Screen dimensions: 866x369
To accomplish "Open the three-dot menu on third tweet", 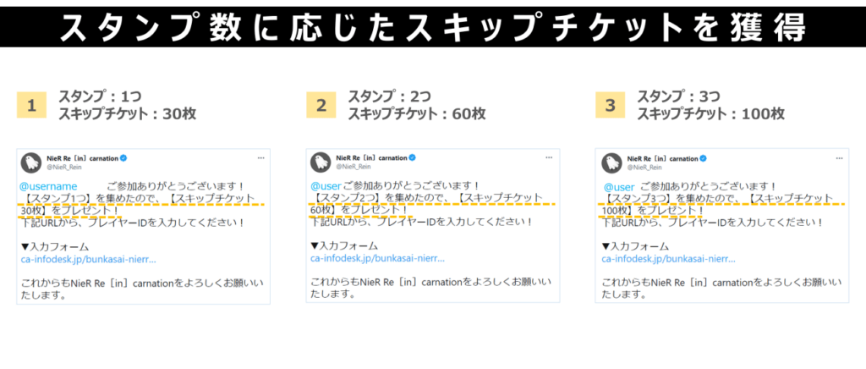I will click(x=840, y=158).
